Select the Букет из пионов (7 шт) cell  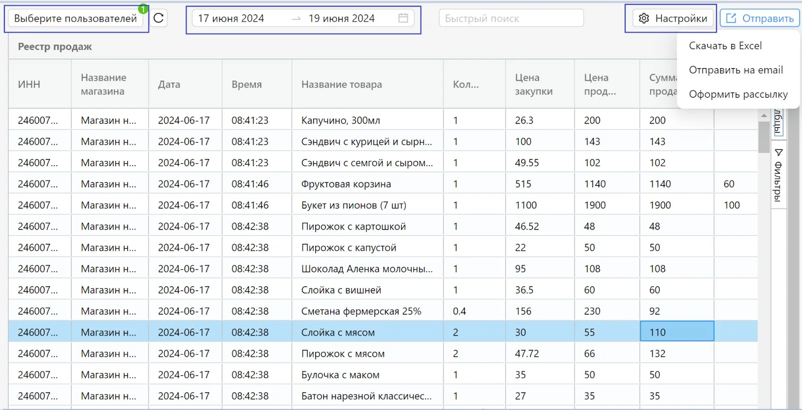coord(367,205)
